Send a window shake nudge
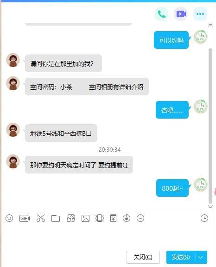The image size is (216, 267). pyautogui.click(x=100, y=218)
